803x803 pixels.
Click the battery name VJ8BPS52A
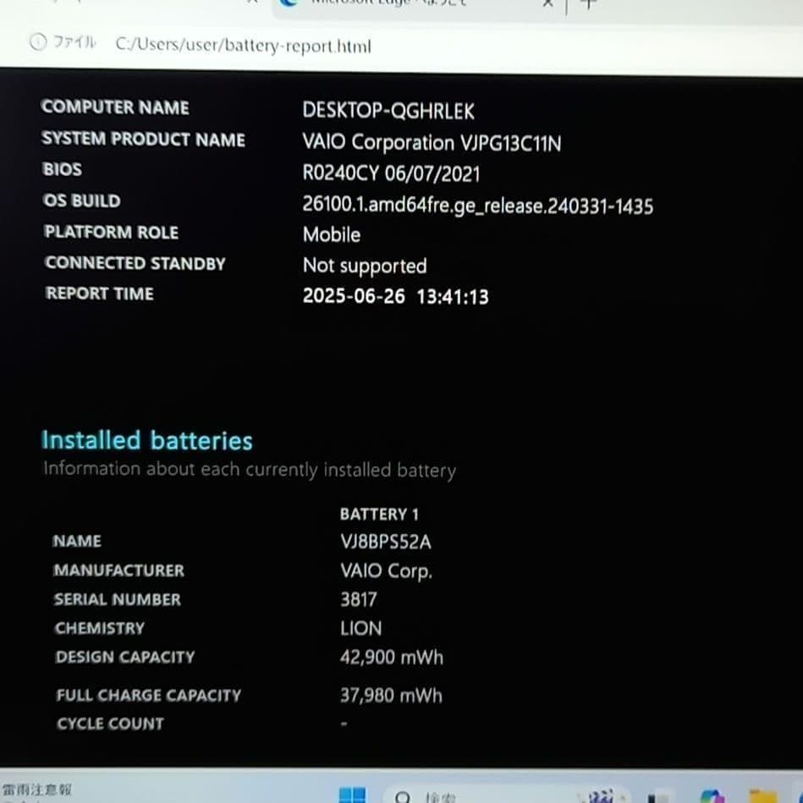pyautogui.click(x=386, y=542)
